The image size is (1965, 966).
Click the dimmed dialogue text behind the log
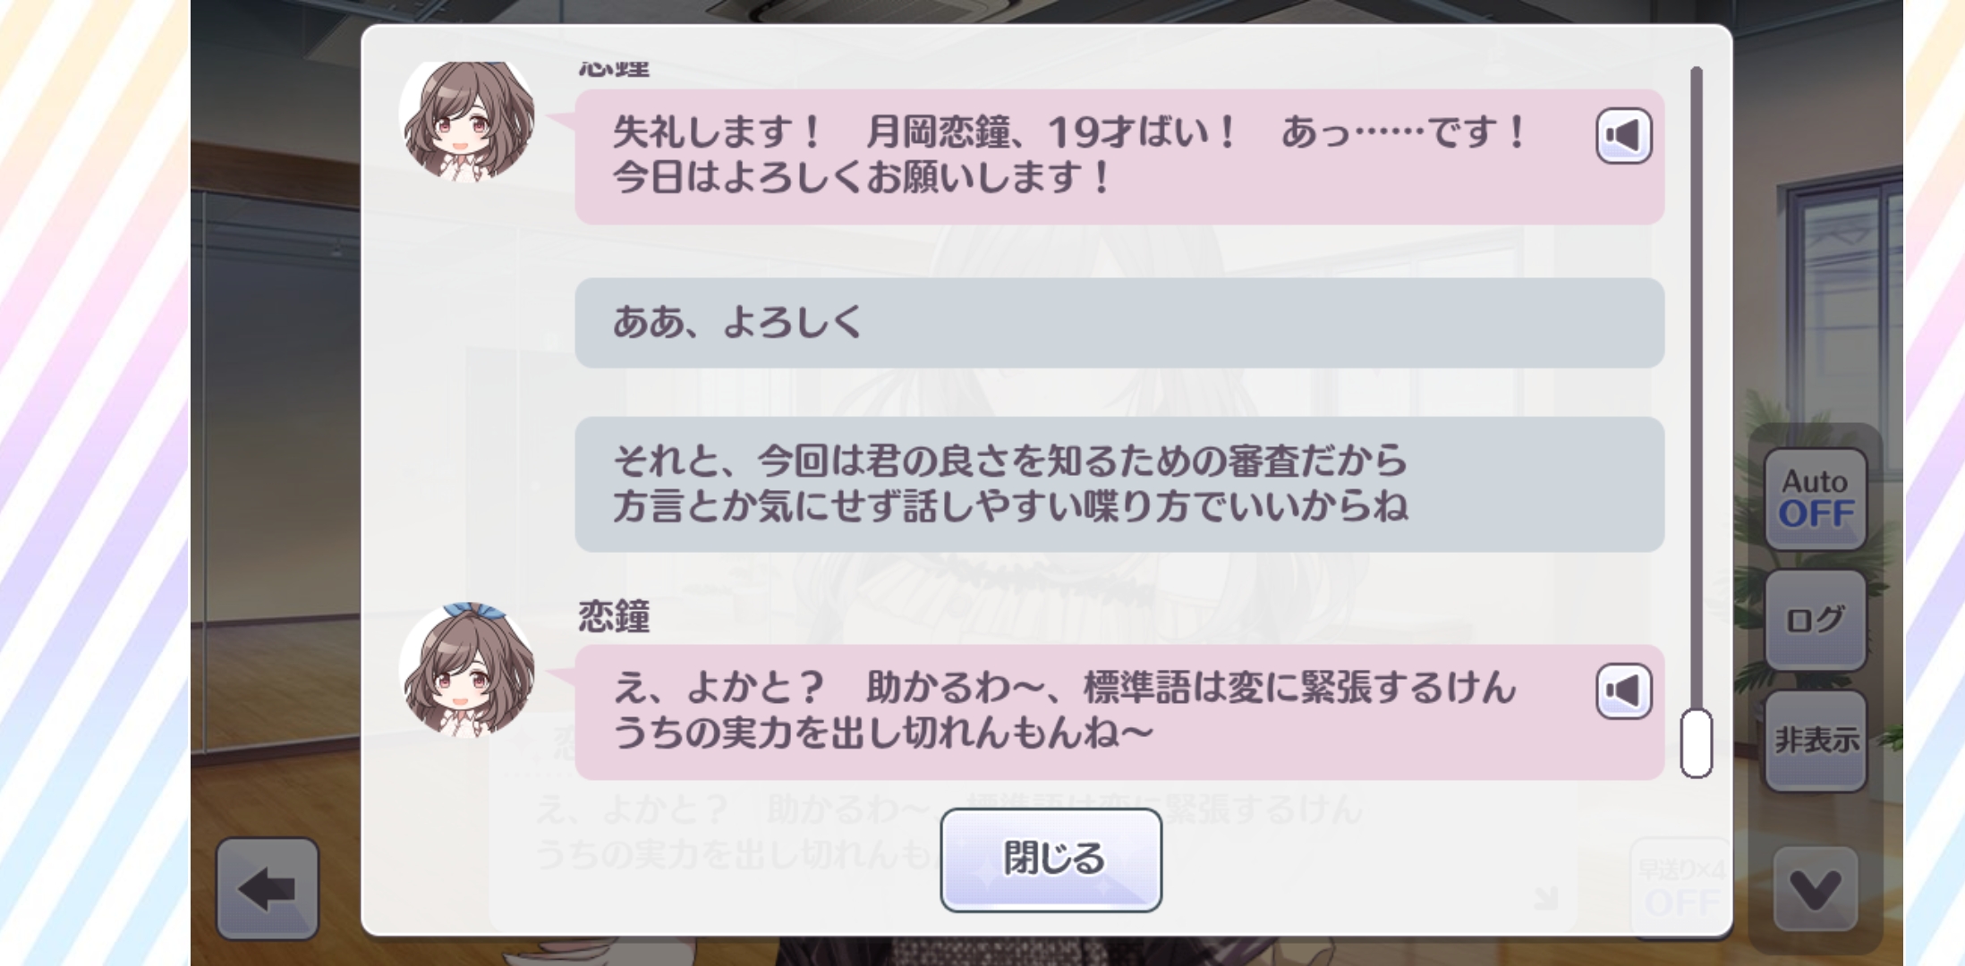click(948, 832)
